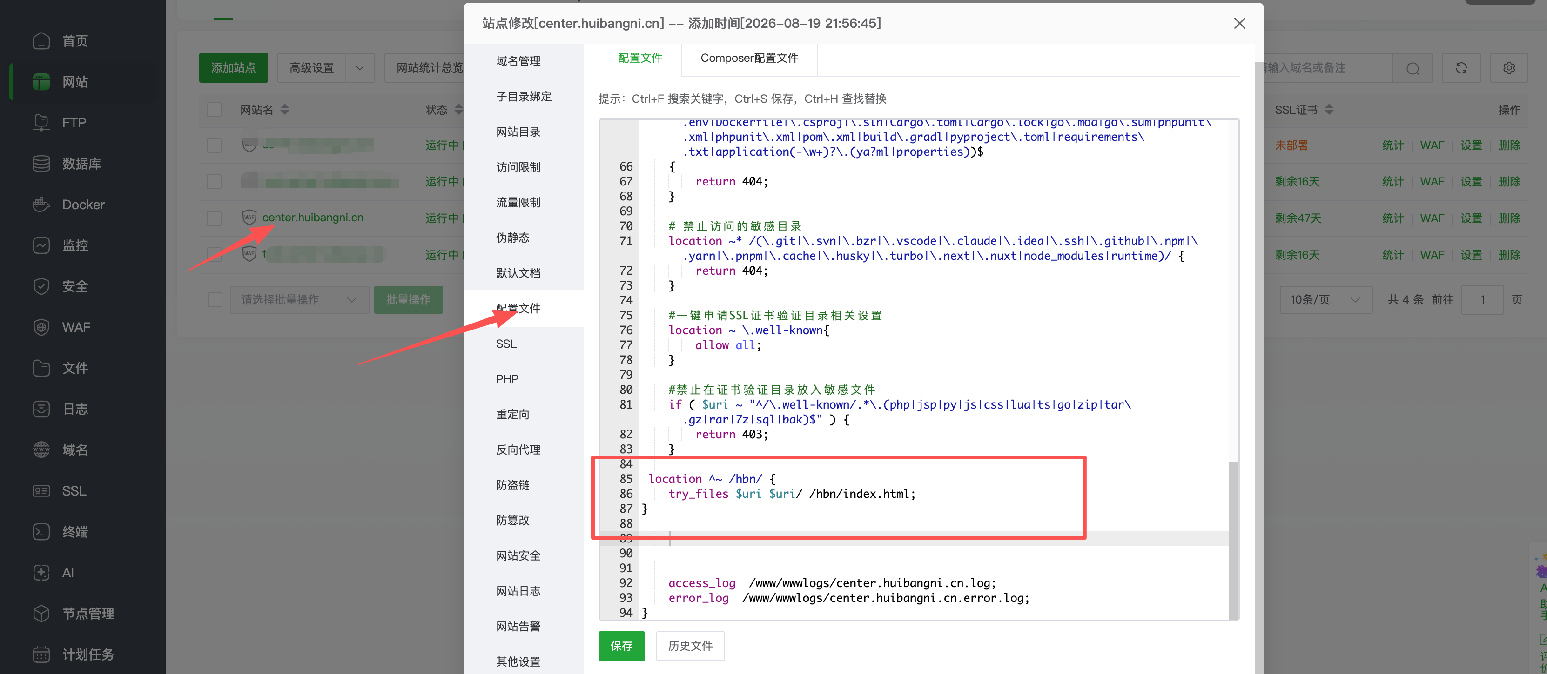Click 设置 for the 剩余47天 row
1547x674 pixels.
1471,218
